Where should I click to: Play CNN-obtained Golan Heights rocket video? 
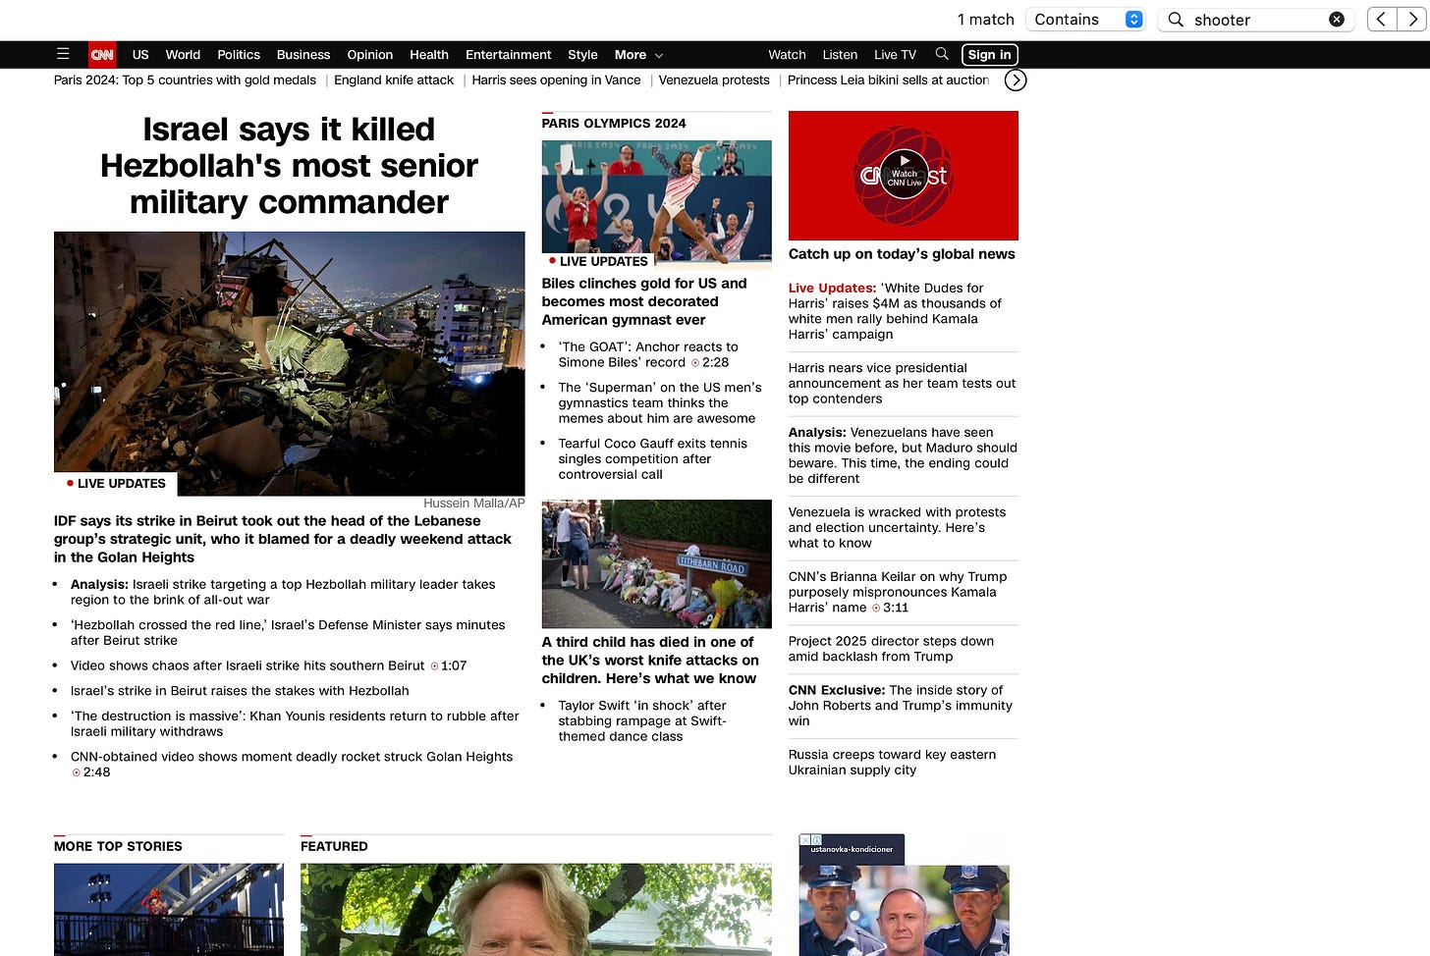292,764
